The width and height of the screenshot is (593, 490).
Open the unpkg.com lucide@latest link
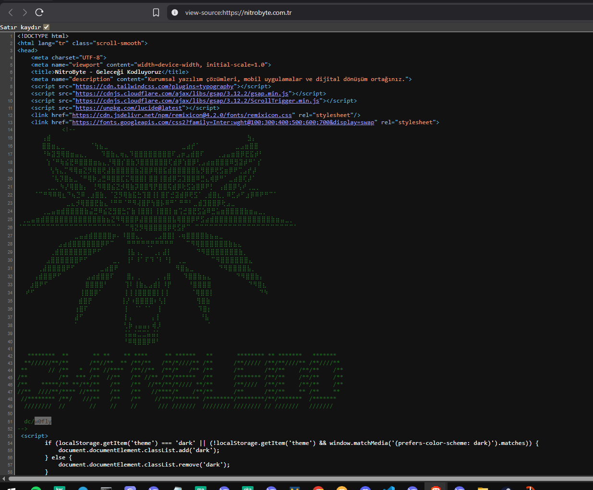(x=129, y=108)
